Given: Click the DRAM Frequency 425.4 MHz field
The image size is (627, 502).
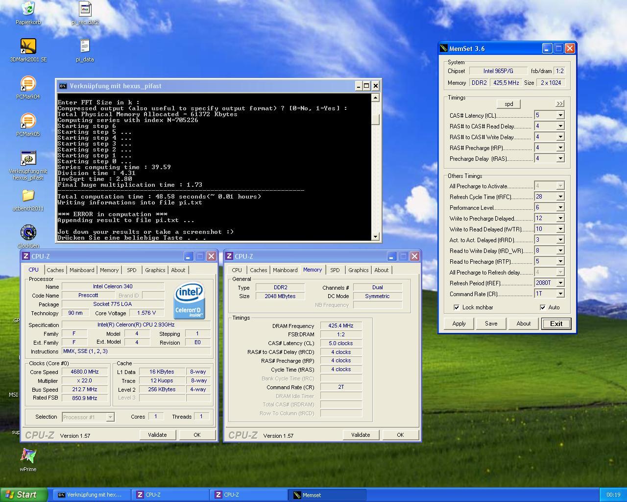Looking at the screenshot, I should pos(341,326).
